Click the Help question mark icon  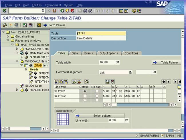[134, 11]
